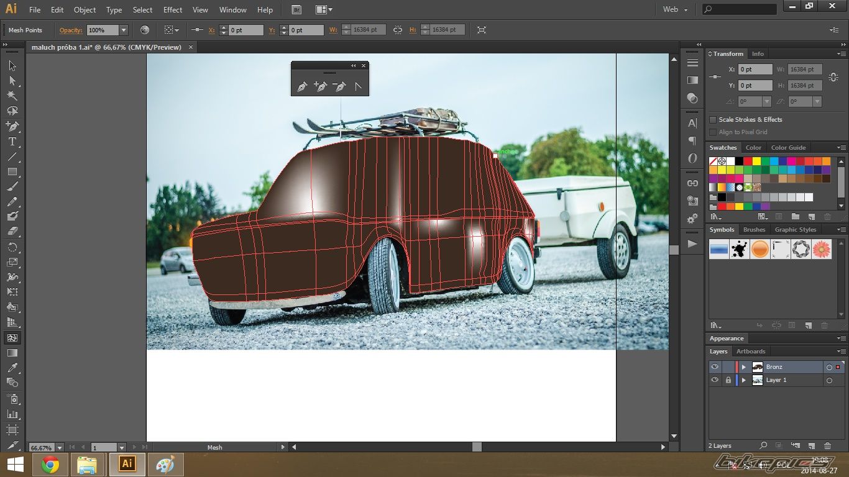Delete the selected layer with trash icon
The width and height of the screenshot is (849, 477).
(x=827, y=445)
